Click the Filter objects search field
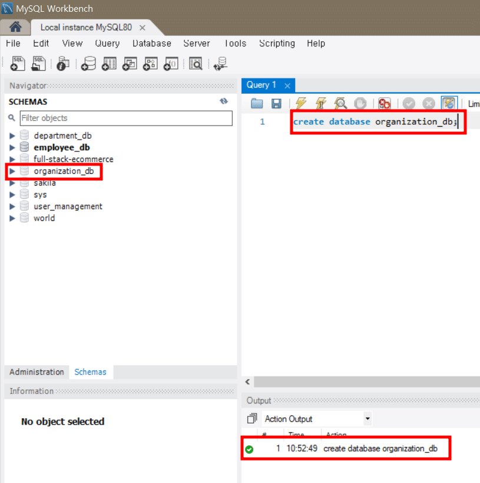The width and height of the screenshot is (480, 483). pos(126,118)
